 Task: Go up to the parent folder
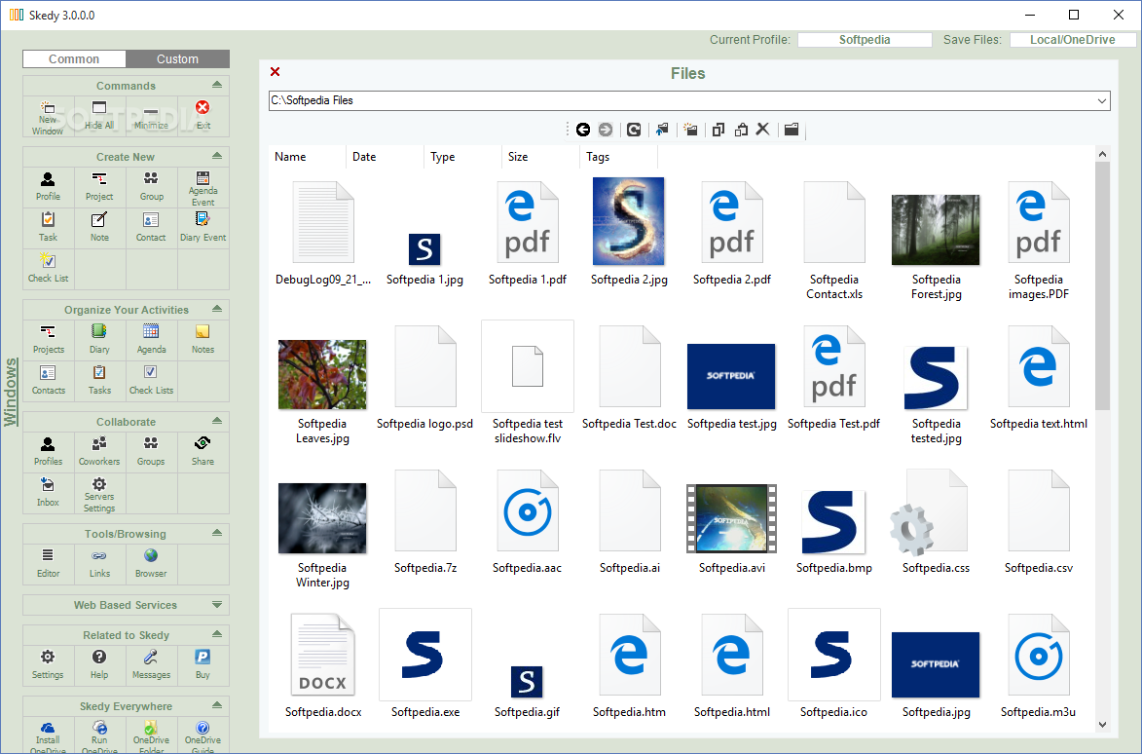(x=662, y=130)
